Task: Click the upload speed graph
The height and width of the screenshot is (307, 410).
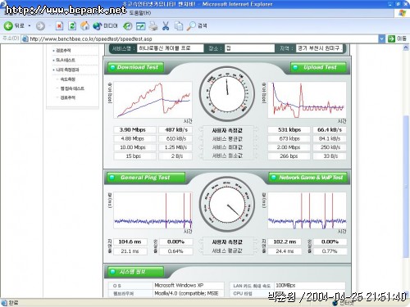Action: pyautogui.click(x=307, y=100)
